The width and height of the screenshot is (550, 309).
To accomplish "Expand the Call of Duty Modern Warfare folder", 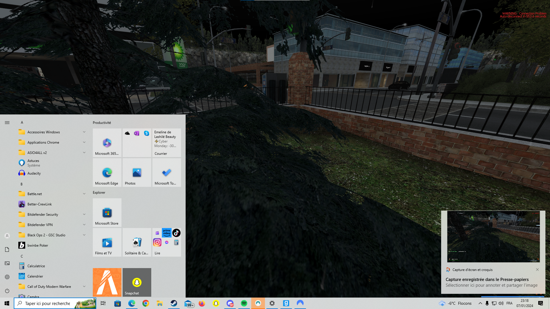I will tap(52, 287).
